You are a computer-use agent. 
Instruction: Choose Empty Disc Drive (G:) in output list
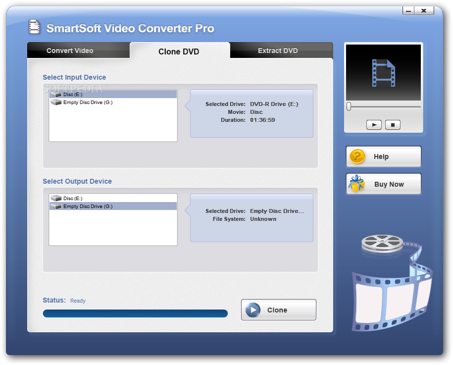tap(113, 207)
